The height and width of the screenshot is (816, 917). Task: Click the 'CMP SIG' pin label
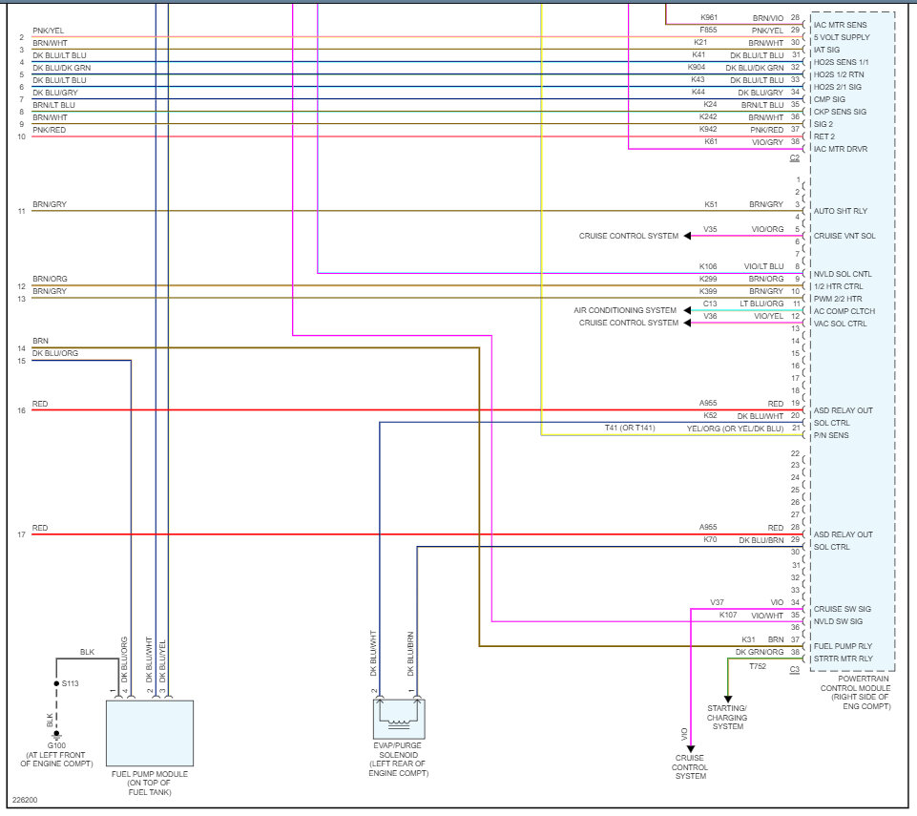(829, 99)
